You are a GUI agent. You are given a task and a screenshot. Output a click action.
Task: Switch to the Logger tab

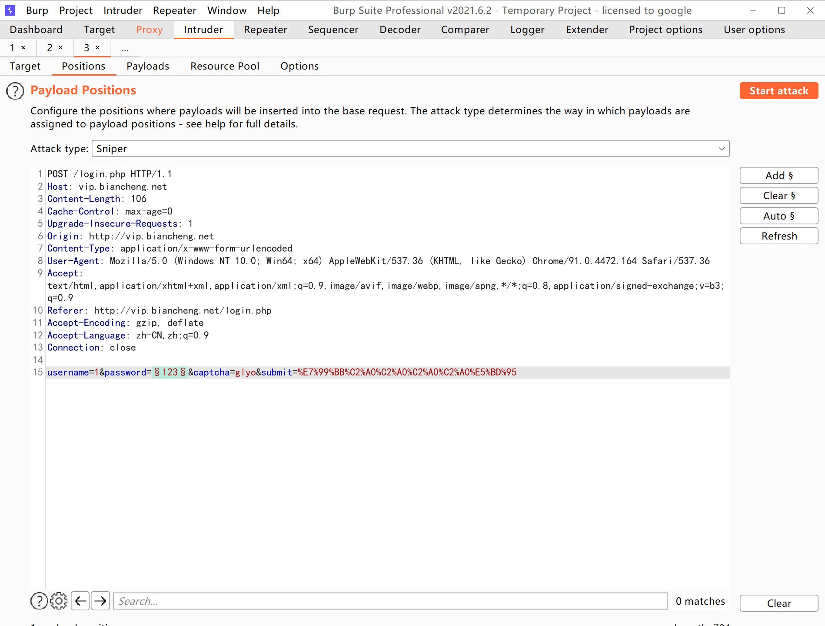click(527, 30)
